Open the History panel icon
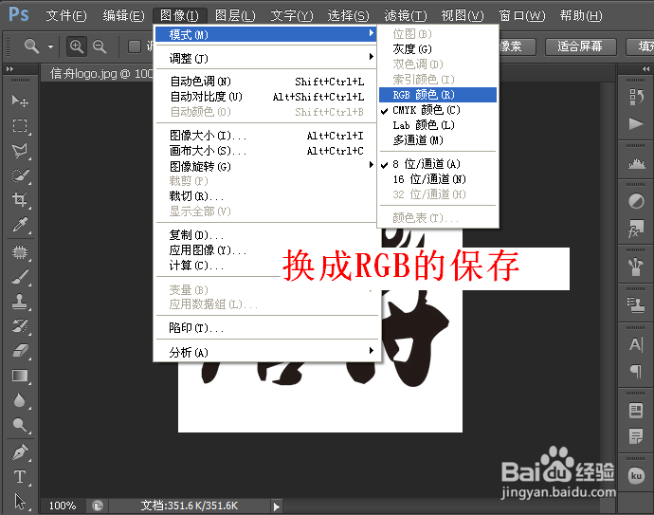This screenshot has height=515, width=654. coord(636,98)
